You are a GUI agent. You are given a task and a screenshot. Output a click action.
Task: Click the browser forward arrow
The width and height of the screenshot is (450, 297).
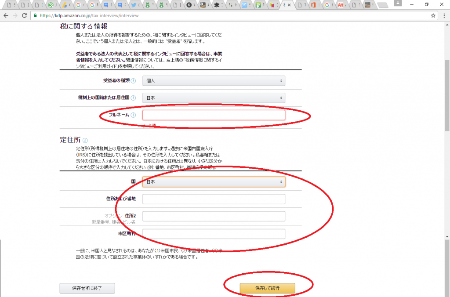coord(15,15)
